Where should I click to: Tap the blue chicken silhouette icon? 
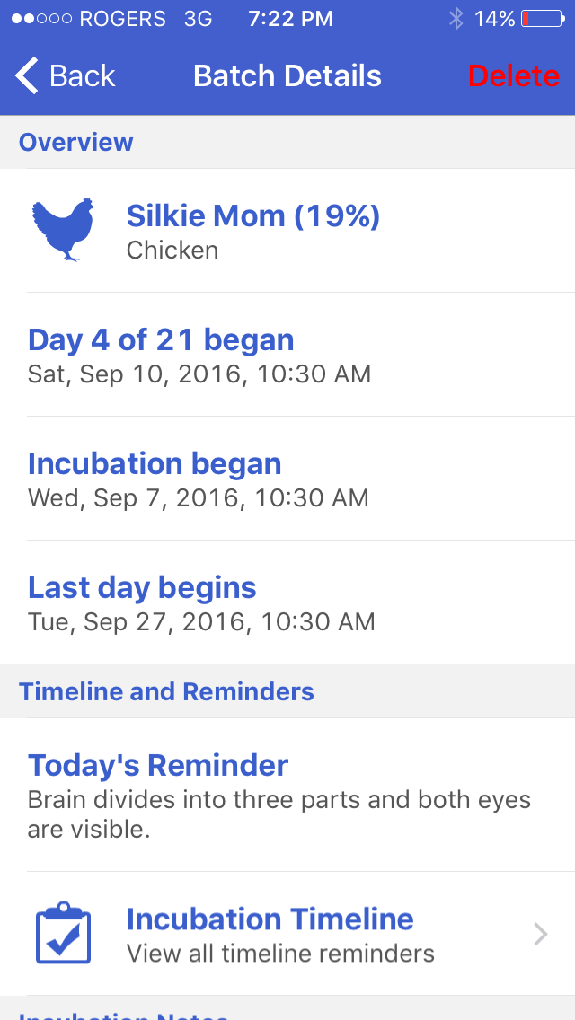[x=64, y=230]
